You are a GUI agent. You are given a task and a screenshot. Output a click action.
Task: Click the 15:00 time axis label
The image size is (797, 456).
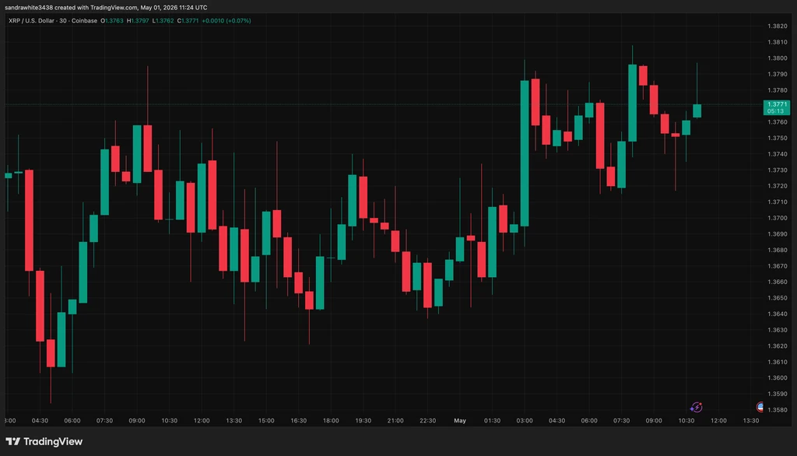tap(266, 420)
